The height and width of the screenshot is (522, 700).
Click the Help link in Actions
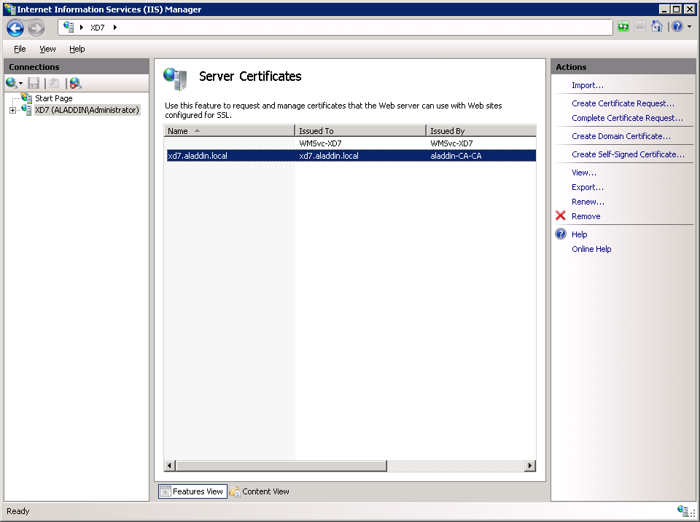pos(580,235)
